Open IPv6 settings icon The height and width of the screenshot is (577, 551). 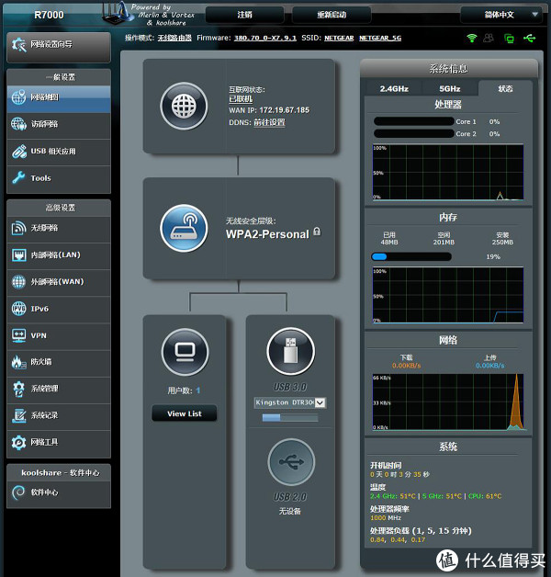tap(18, 309)
